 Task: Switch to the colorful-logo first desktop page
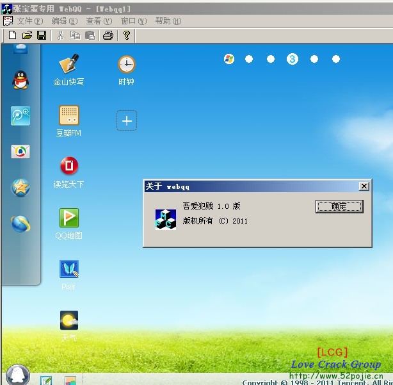tap(229, 59)
